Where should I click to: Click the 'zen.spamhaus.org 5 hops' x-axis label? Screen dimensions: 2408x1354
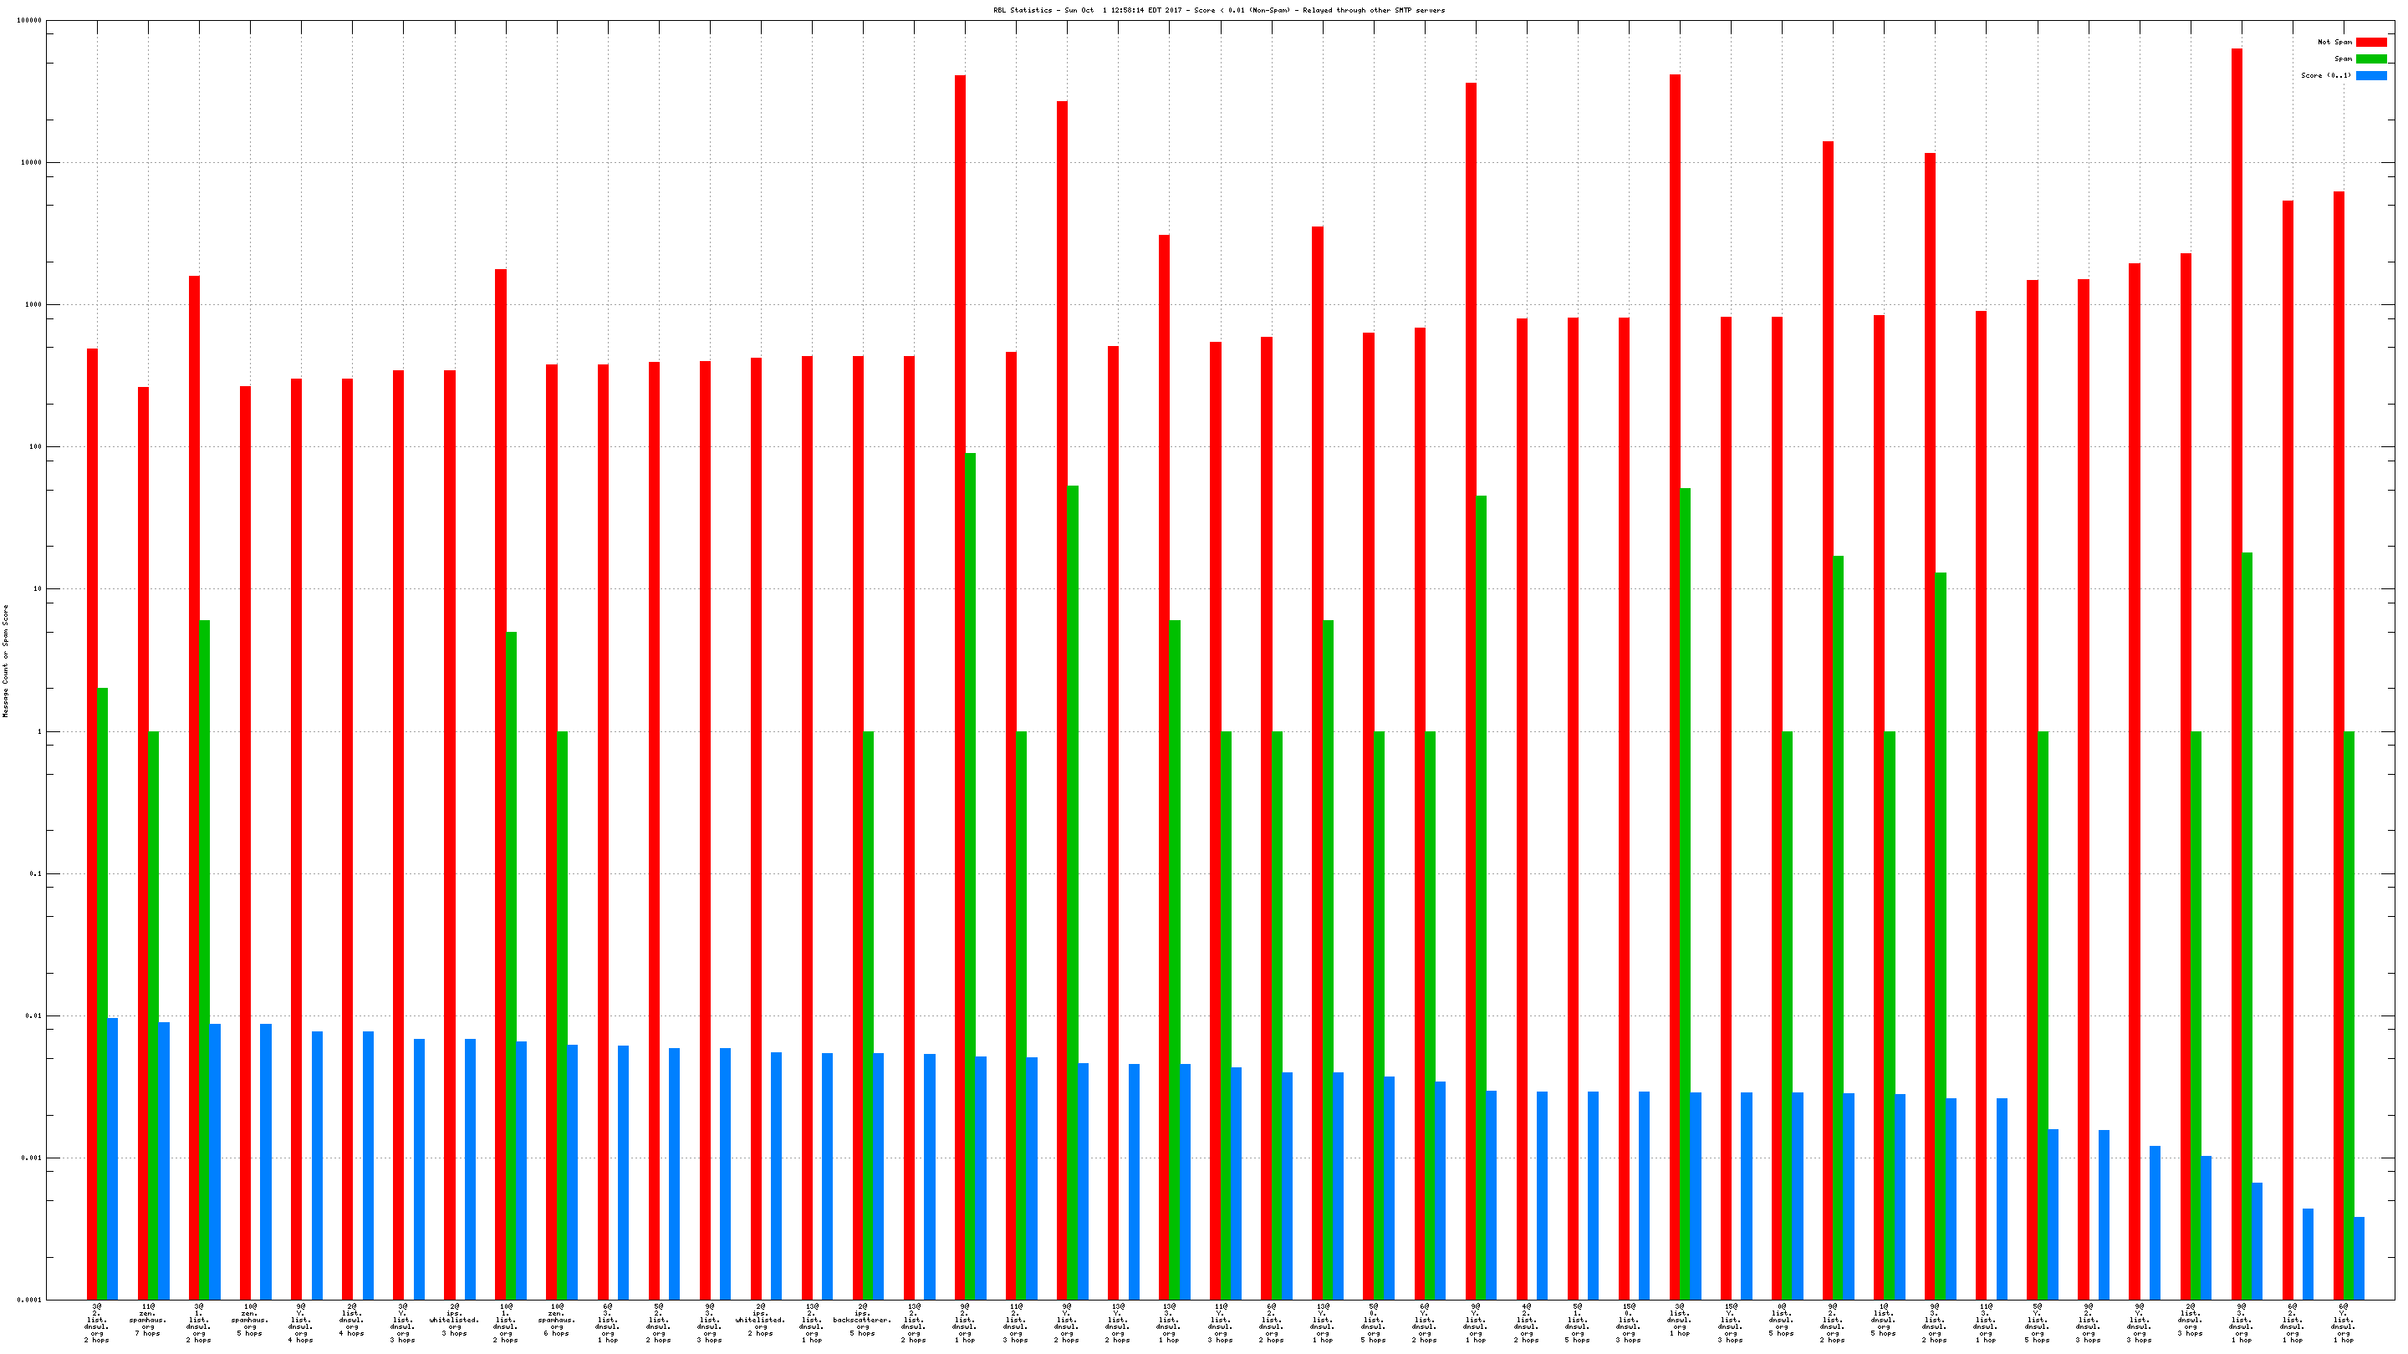coord(250,1322)
